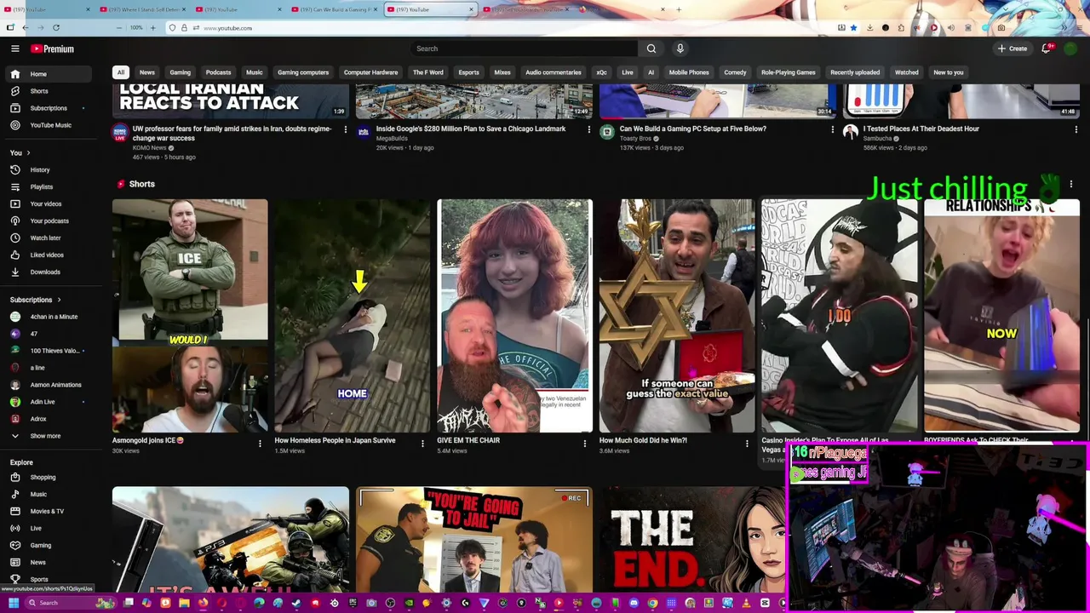This screenshot has width=1090, height=613.
Task: Expand the Subscriptions section heading
Action: click(x=36, y=300)
